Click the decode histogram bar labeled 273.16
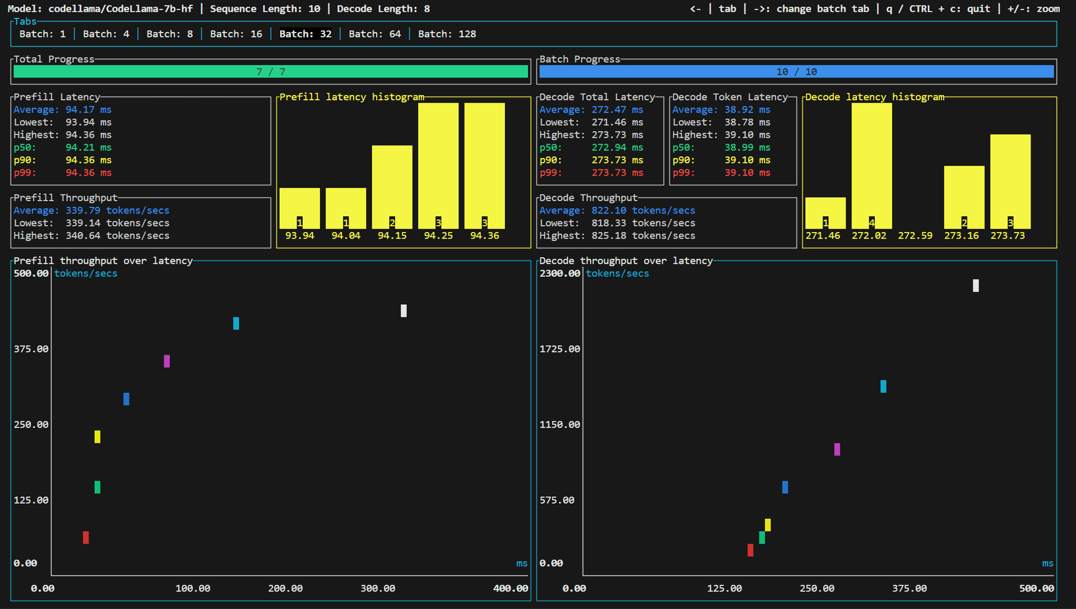This screenshot has height=609, width=1076. pos(964,197)
